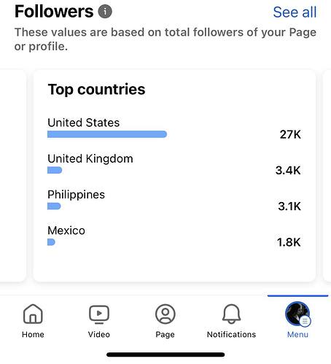Tap the 27K follower count
Viewport: 331px width, 364px height.
290,134
